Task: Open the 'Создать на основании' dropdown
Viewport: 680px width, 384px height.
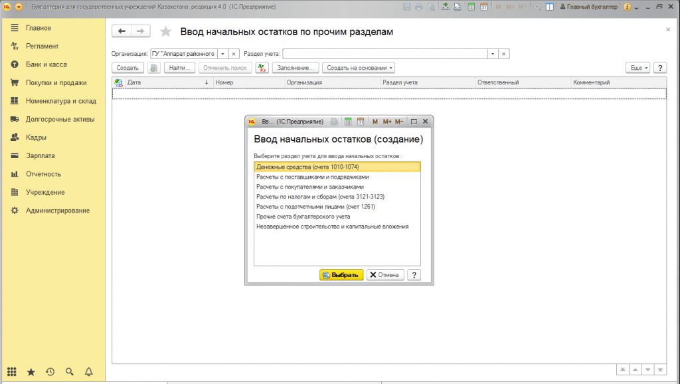Action: (359, 68)
